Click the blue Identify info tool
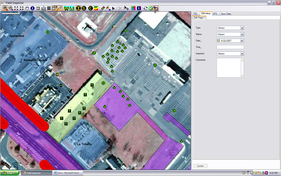Image resolution: width=281 pixels, height=176 pixels. click(x=32, y=8)
